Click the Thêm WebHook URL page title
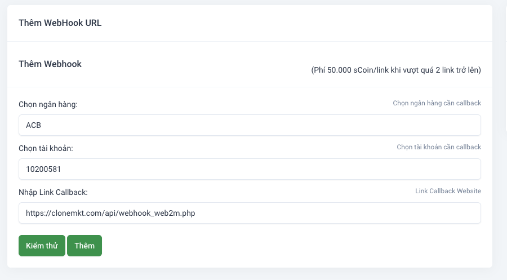This screenshot has width=507, height=280. tap(60, 23)
